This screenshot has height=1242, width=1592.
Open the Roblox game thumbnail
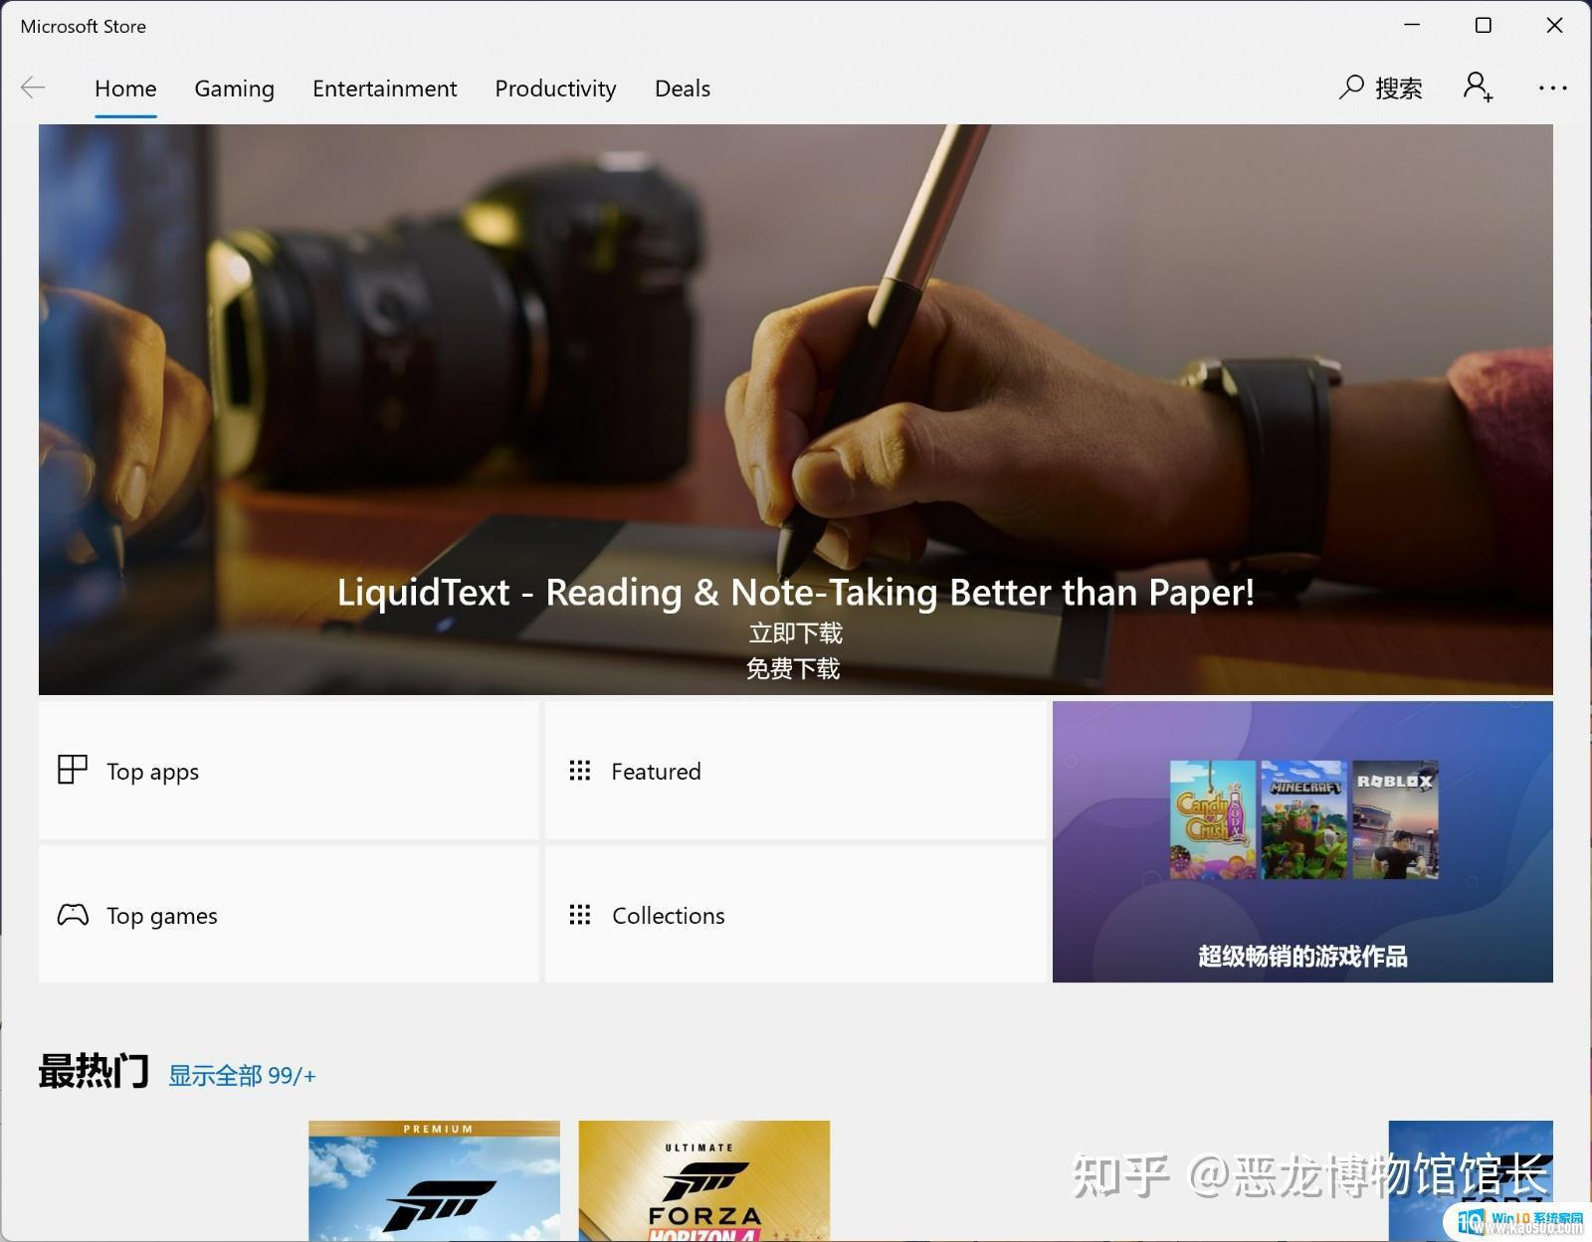click(1395, 819)
